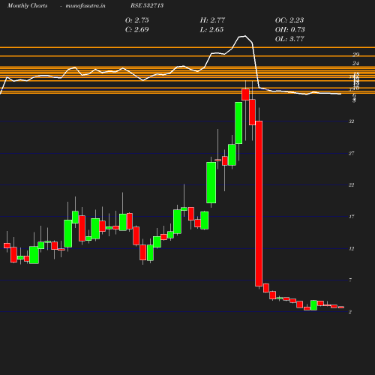Click the munafasutra.in site label

pos(85,5)
